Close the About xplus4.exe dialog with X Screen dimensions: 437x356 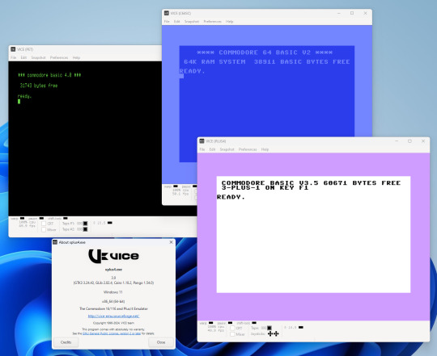pos(171,242)
